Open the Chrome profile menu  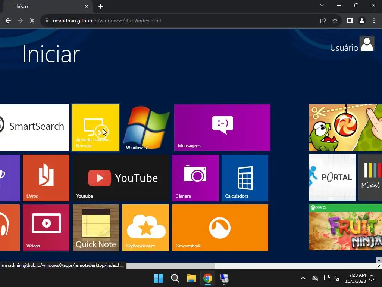coord(362,21)
